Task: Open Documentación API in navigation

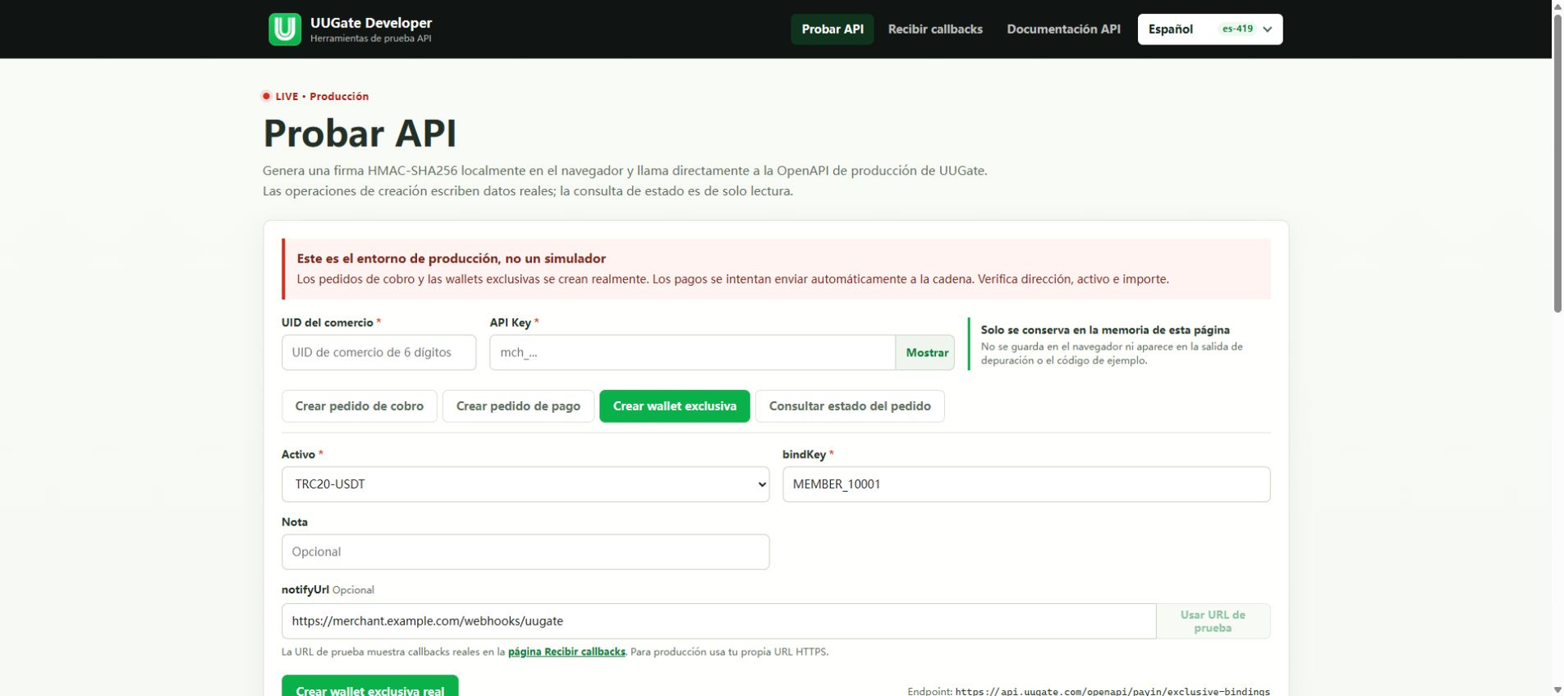Action: [x=1063, y=29]
